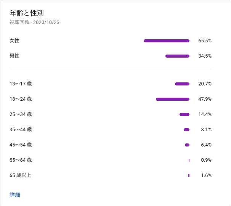The width and height of the screenshot is (231, 206).
Task: Click the 25〜34 歳 age label
Action: (21, 114)
